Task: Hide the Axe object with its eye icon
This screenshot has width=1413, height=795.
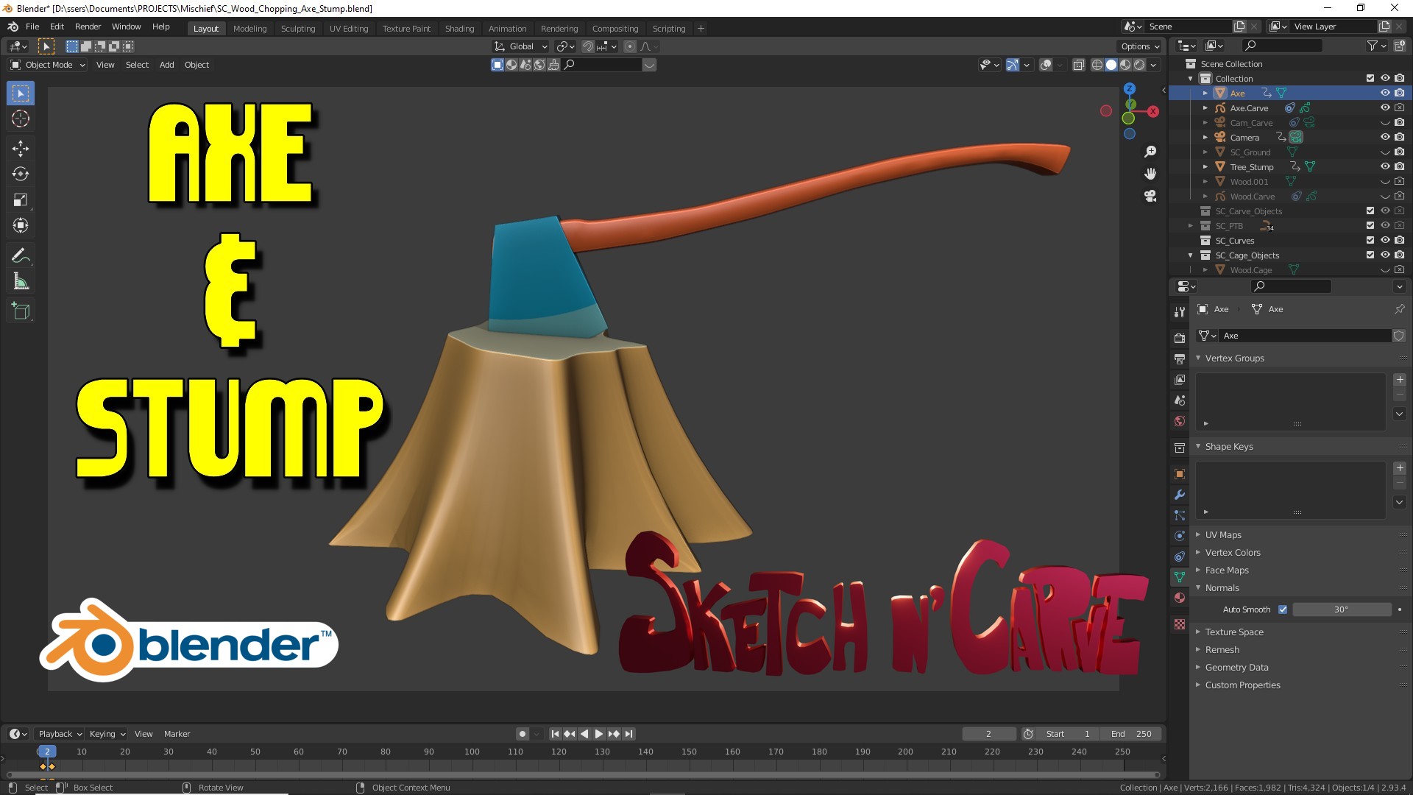Action: tap(1385, 93)
